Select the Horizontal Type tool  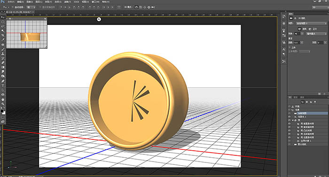pos(3,85)
